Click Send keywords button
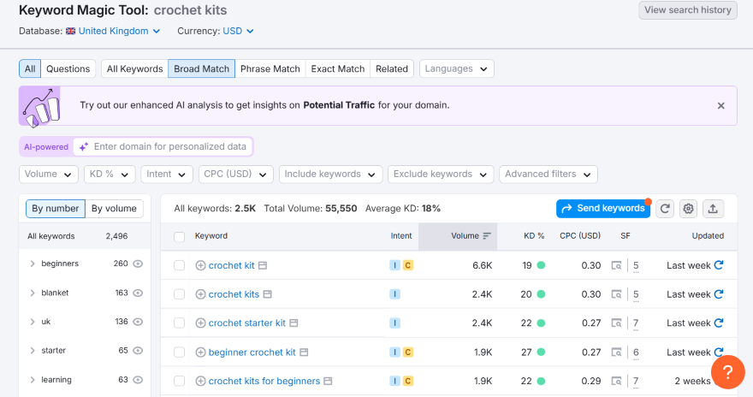753x397 pixels. pos(603,209)
